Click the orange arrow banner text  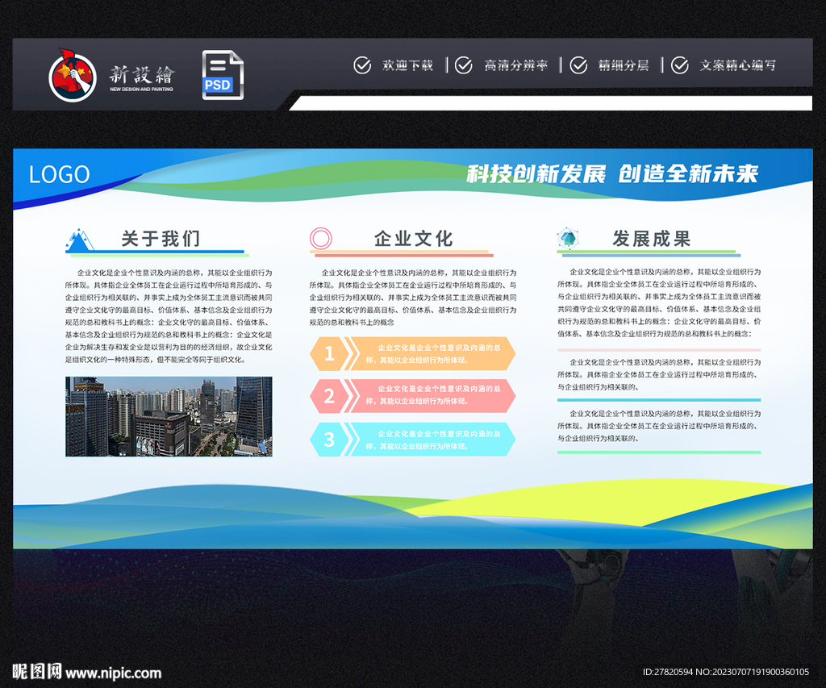tap(433, 354)
